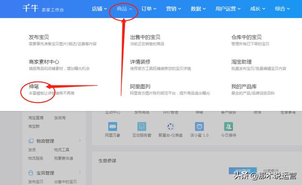The width and height of the screenshot is (302, 185).
Task: Click the 千牛 logo
Action: click(30, 8)
